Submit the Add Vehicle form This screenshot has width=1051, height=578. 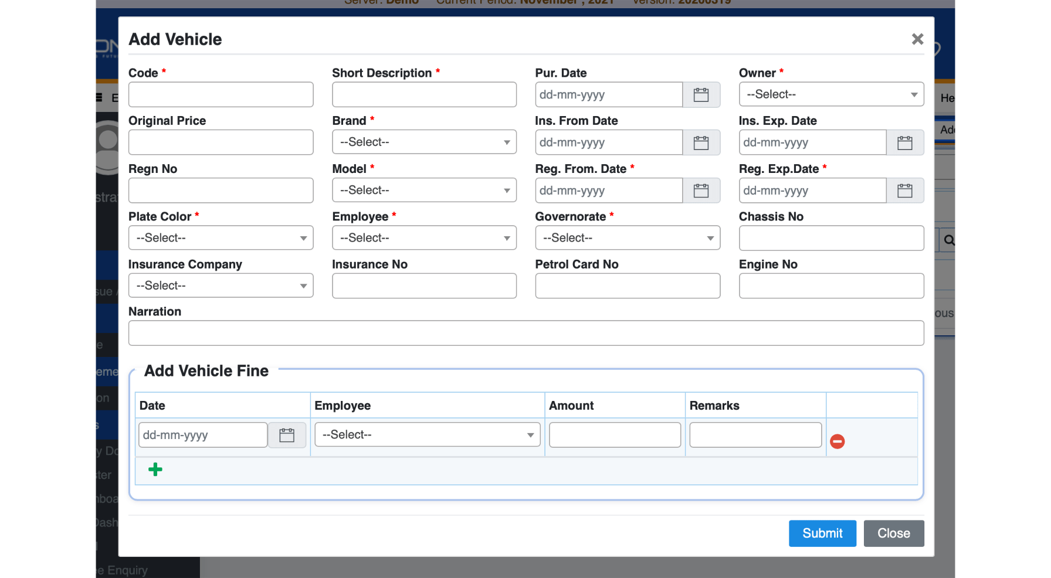[x=822, y=533]
